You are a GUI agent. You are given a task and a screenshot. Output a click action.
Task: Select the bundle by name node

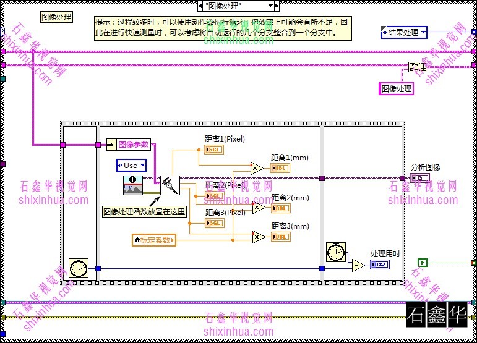(414, 67)
